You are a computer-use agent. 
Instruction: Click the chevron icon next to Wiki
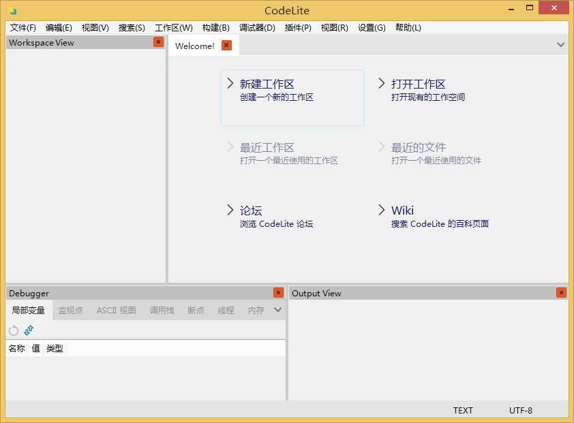382,210
